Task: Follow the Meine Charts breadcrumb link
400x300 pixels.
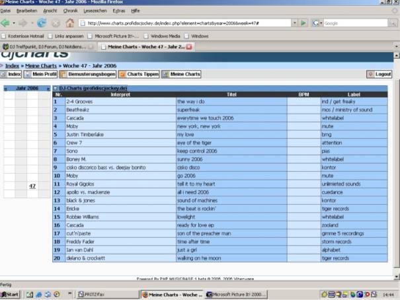Action: pyautogui.click(x=41, y=66)
